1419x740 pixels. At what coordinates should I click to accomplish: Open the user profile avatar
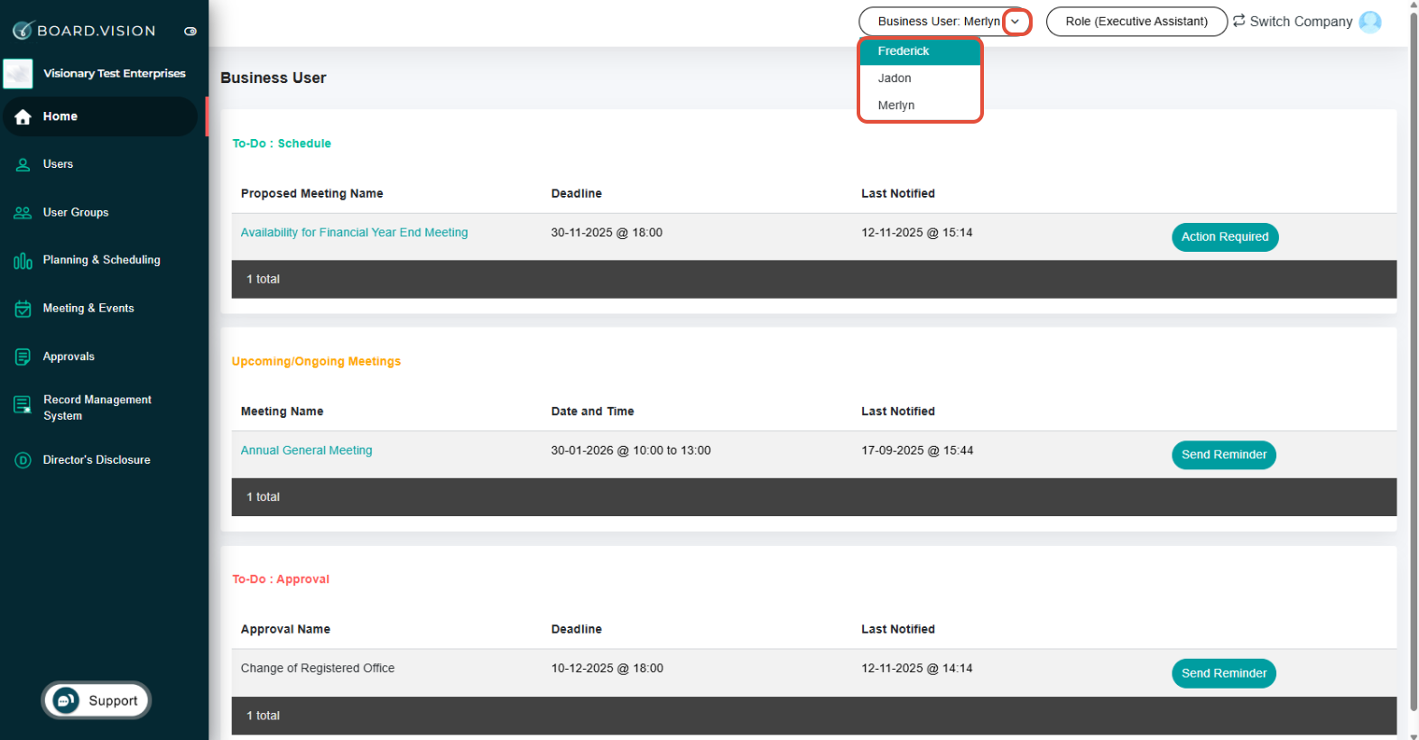(1370, 22)
